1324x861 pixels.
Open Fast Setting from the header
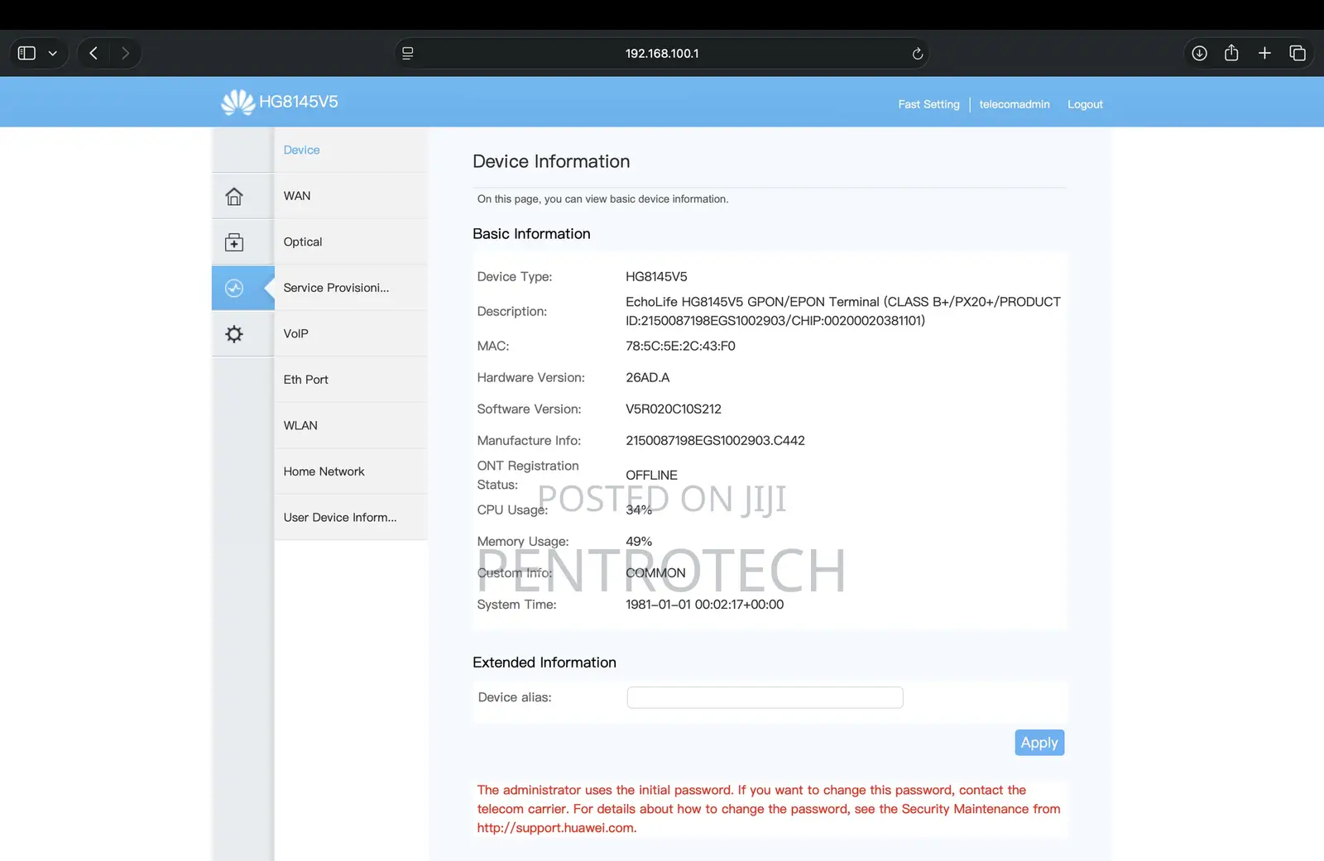(928, 104)
